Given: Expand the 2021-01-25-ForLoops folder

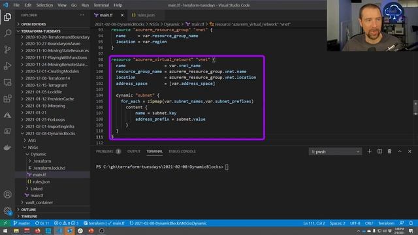Looking at the screenshot, I should 53,119.
